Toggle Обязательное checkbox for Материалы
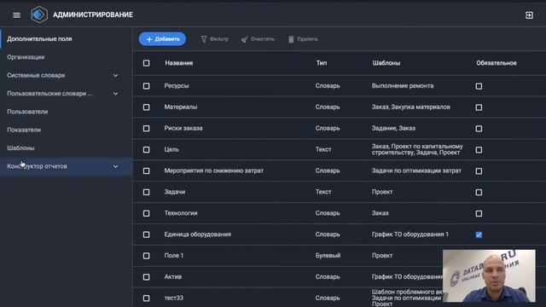 click(x=479, y=107)
